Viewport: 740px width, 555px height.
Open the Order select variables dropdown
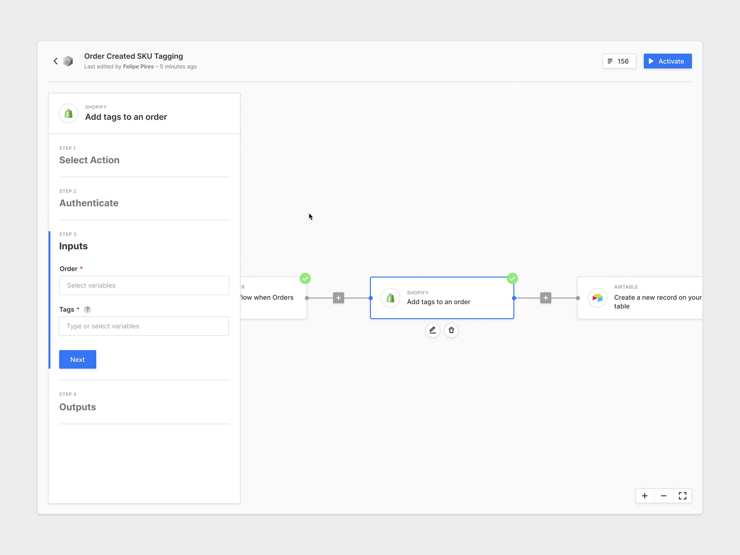point(144,285)
